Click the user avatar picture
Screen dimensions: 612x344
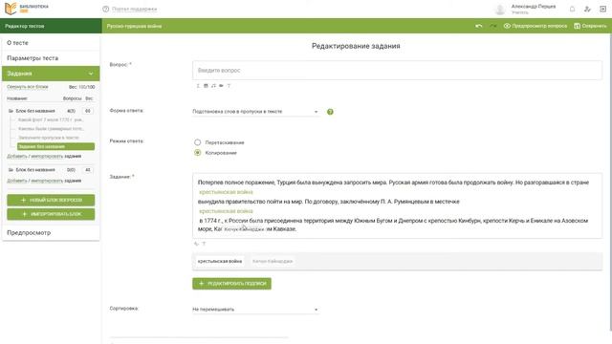pos(500,9)
